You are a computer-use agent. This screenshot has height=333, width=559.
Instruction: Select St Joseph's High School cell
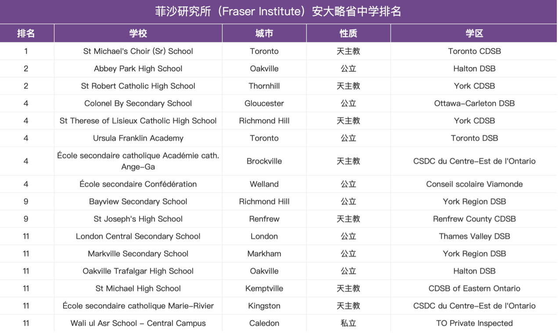[138, 219]
